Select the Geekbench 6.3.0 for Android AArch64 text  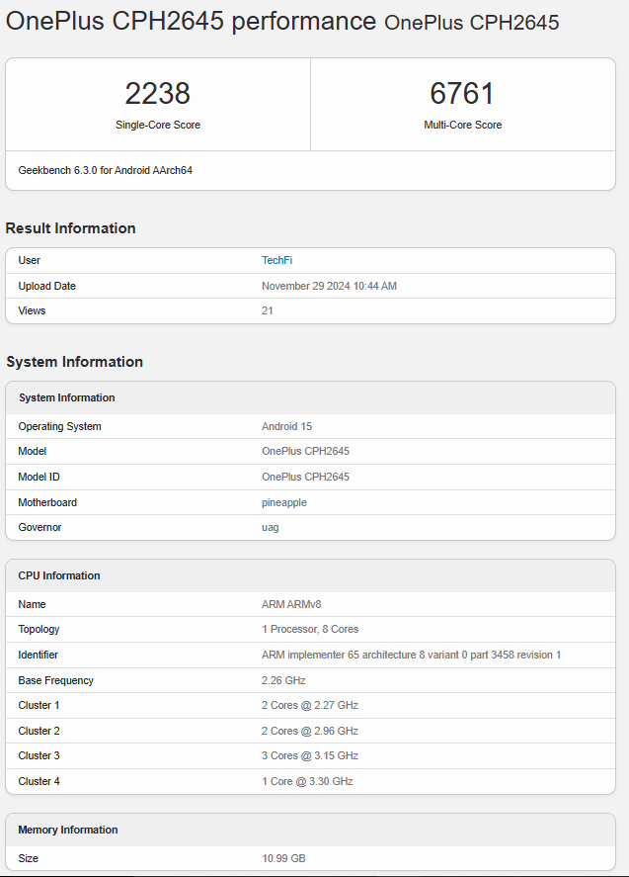click(x=105, y=170)
